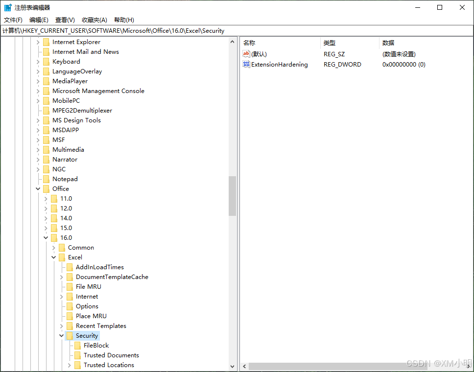The width and height of the screenshot is (474, 372).
Task: Expand the 15.0 key
Action: coord(46,228)
